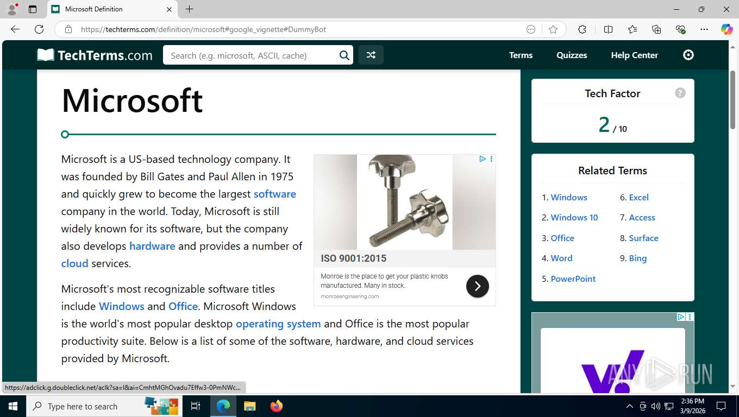Open Task View on the taskbar
Screen dimensions: 739x417
click(196, 406)
